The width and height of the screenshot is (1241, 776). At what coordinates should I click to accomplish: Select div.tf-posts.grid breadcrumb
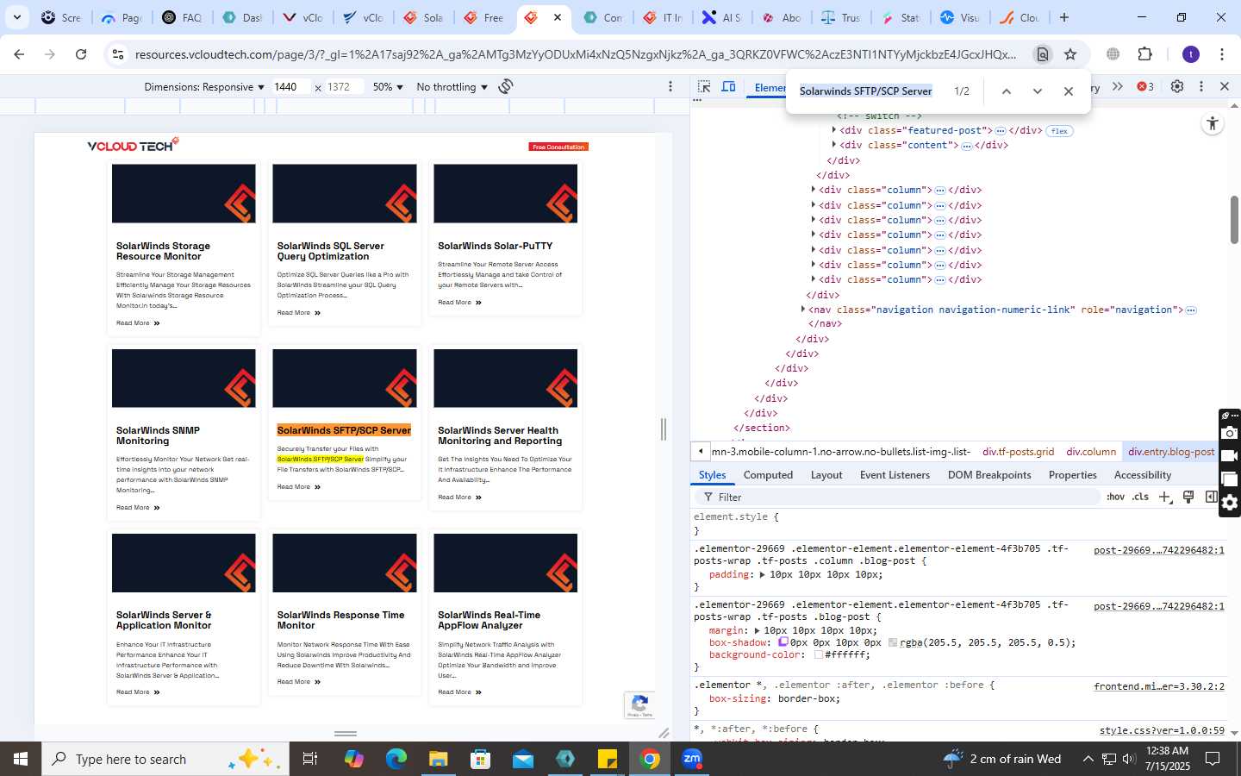tap(1018, 451)
